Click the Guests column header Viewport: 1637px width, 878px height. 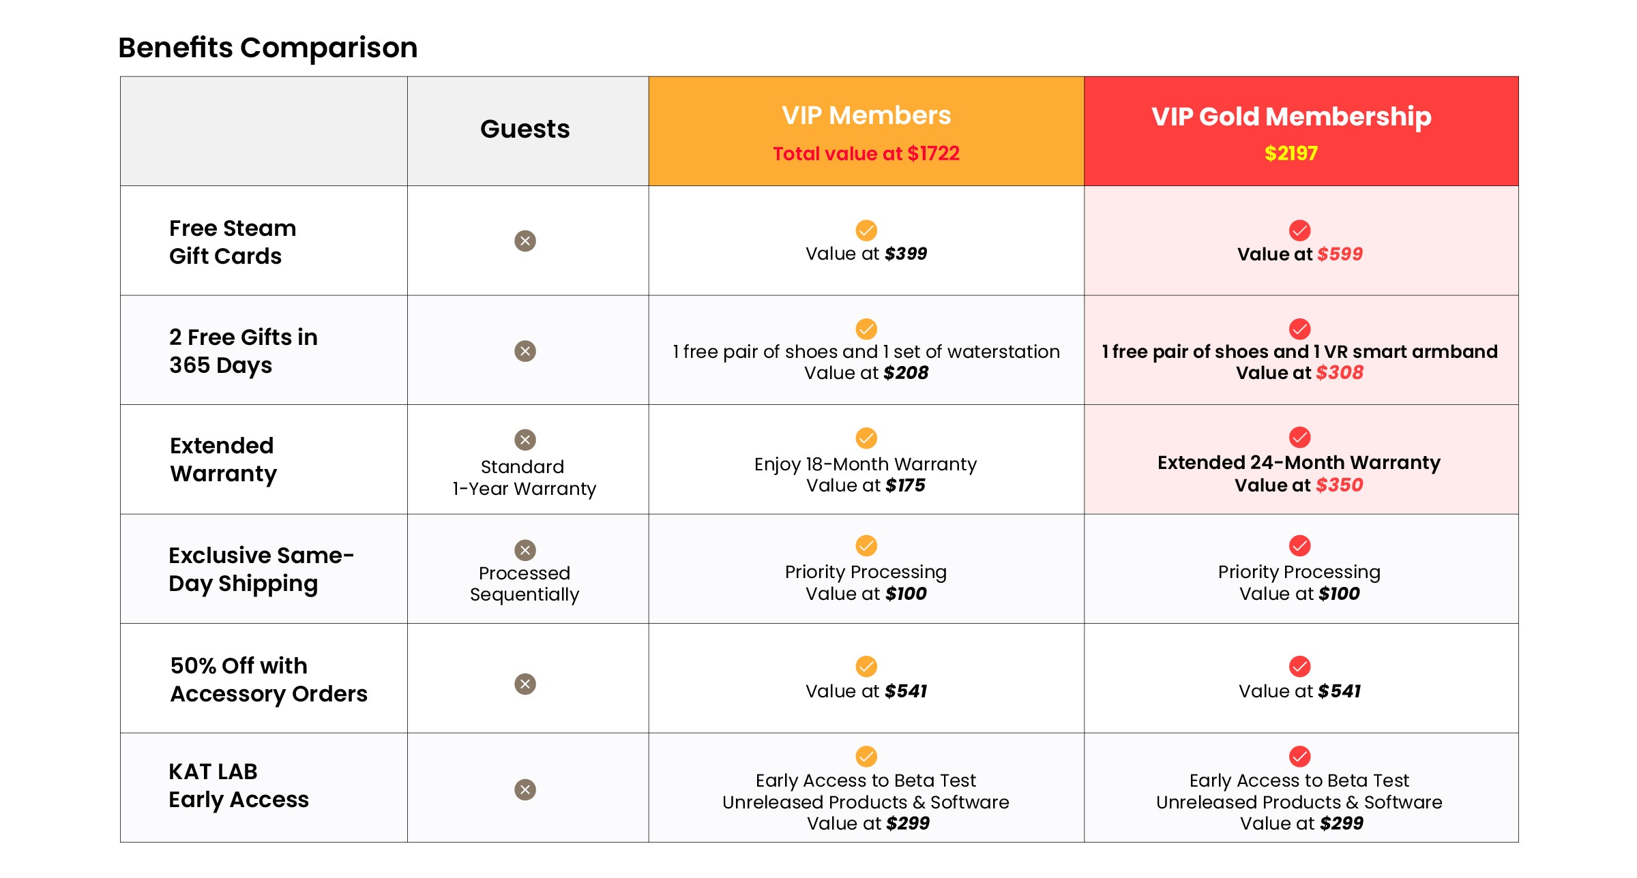pos(525,129)
